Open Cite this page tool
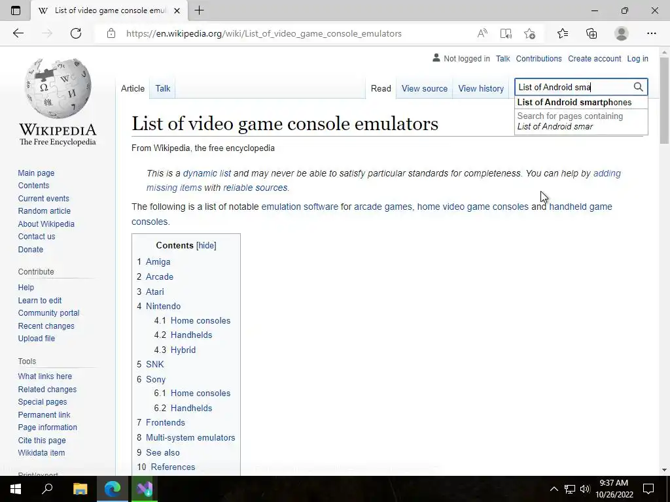The height and width of the screenshot is (502, 670). 41,440
